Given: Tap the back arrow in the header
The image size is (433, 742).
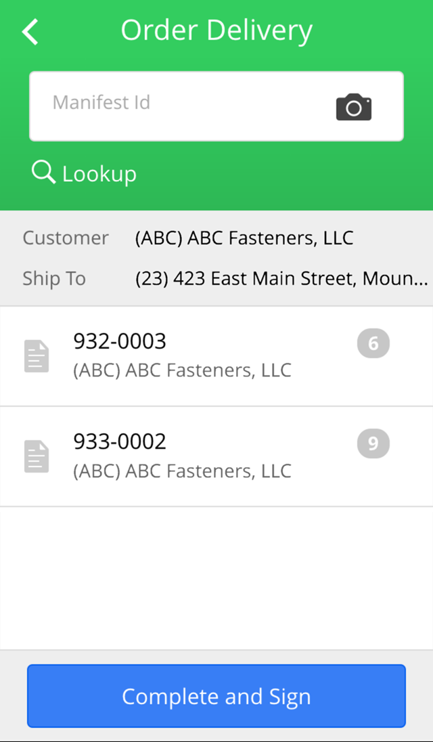Looking at the screenshot, I should (30, 32).
